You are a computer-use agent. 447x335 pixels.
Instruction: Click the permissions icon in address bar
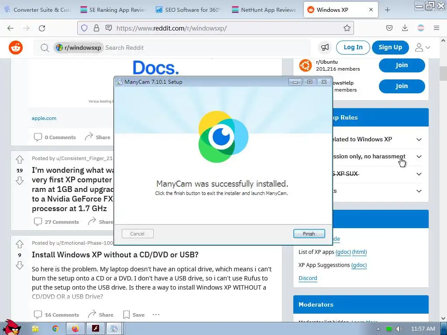[109, 28]
